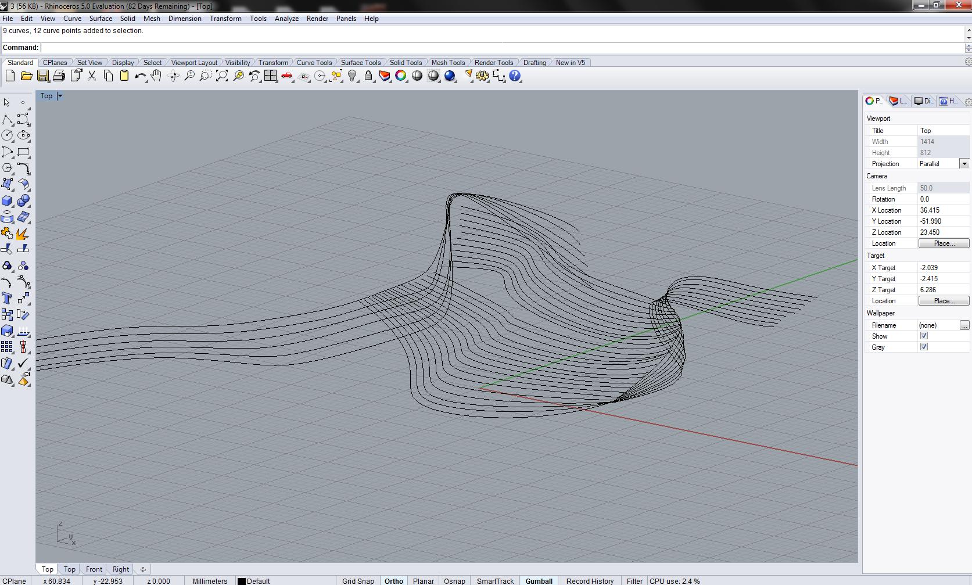Browse wallpaper filename with ellipsis button

[964, 325]
